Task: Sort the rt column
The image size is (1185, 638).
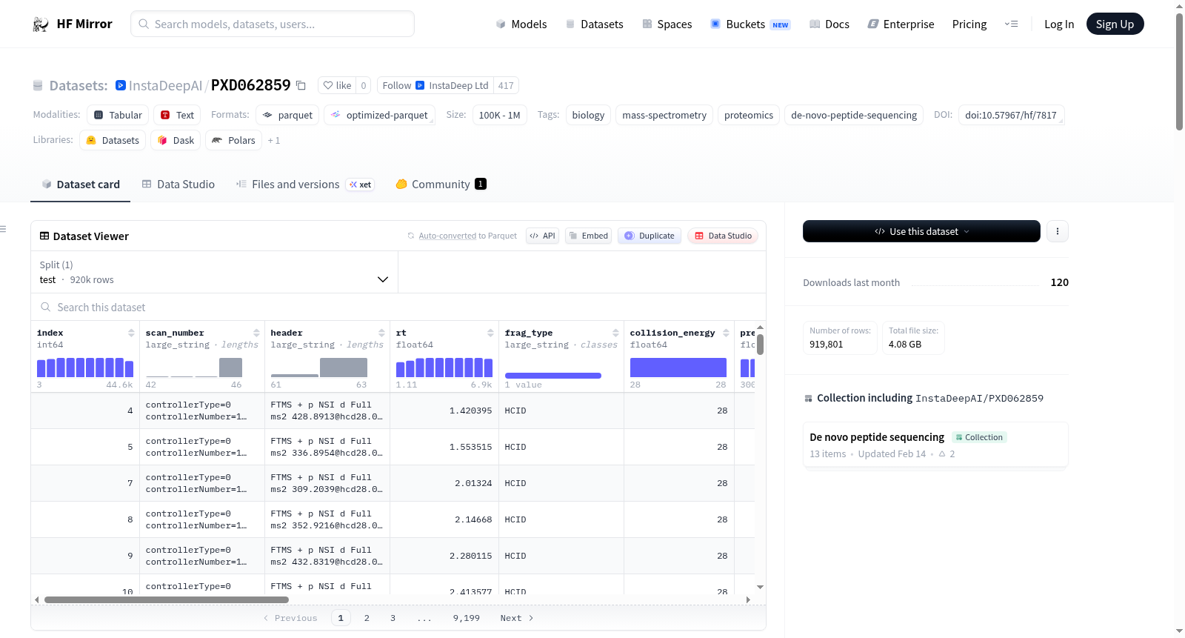Action: click(x=490, y=333)
